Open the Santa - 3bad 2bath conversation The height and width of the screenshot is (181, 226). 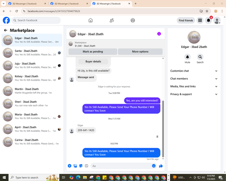32,53
